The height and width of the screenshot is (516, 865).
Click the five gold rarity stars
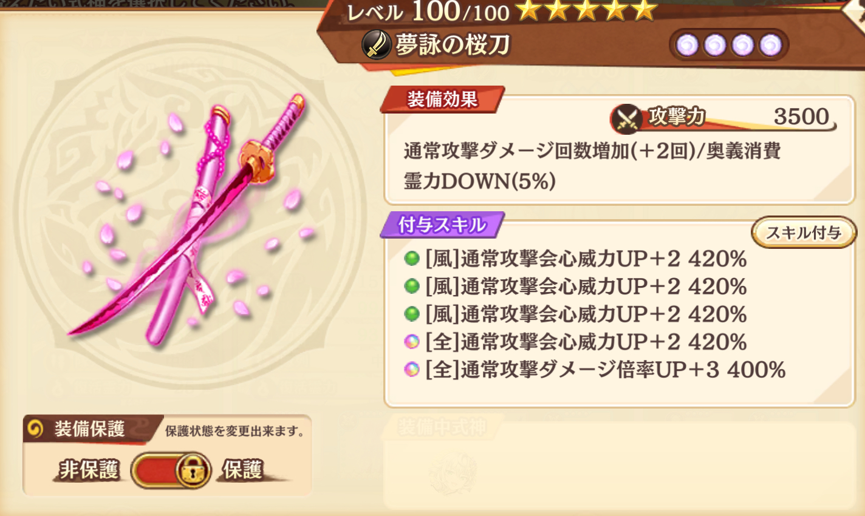click(587, 11)
